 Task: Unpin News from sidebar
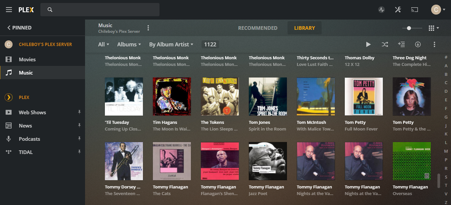[x=80, y=125]
